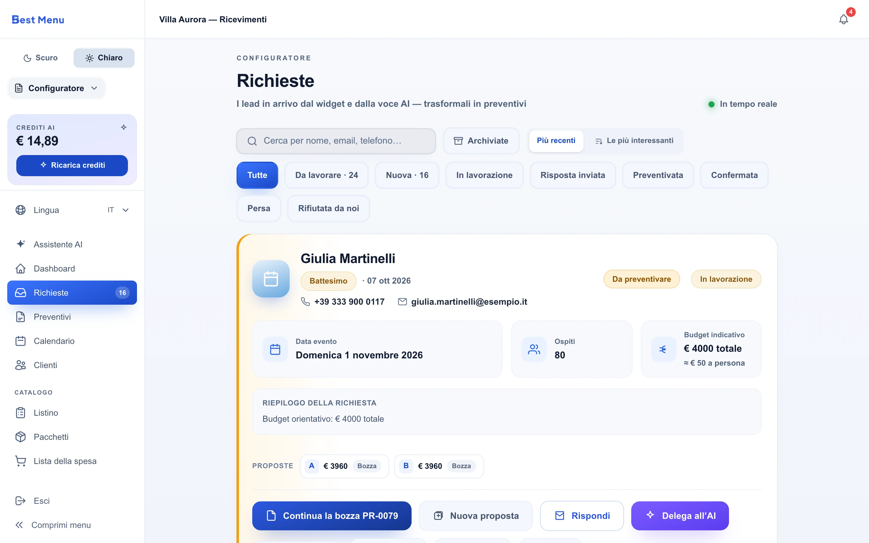This screenshot has height=543, width=869.
Task: Click the calendar icon in Data evento tile
Action: (x=275, y=349)
